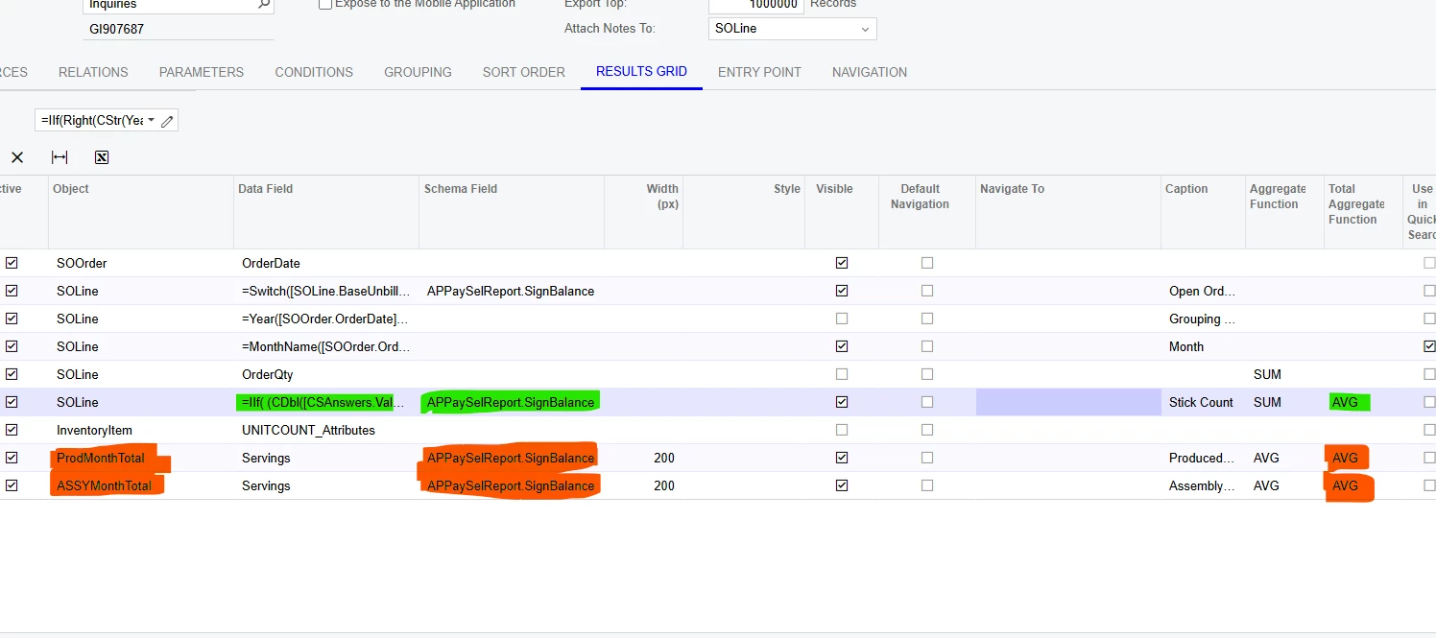Click the Assembly... caption cell

(1203, 485)
